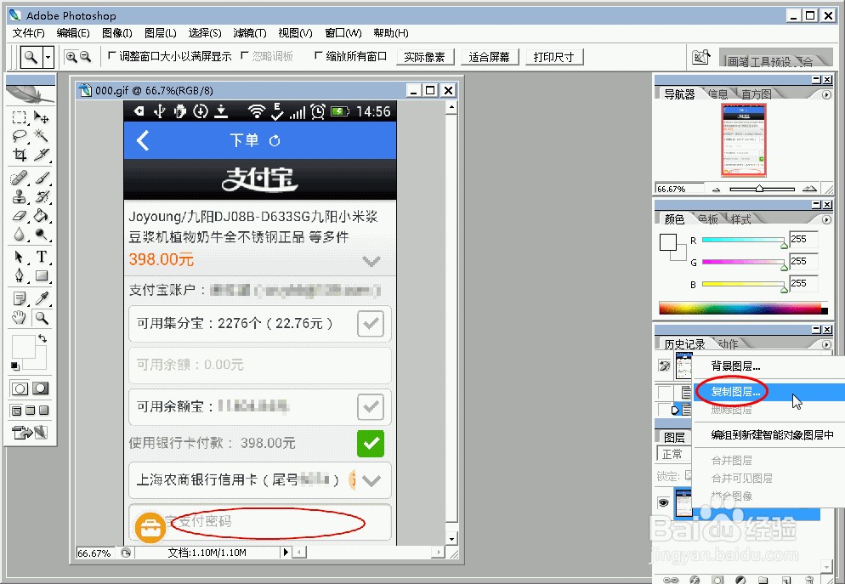Select the Move tool
Image resolution: width=845 pixels, height=584 pixels.
(42, 117)
